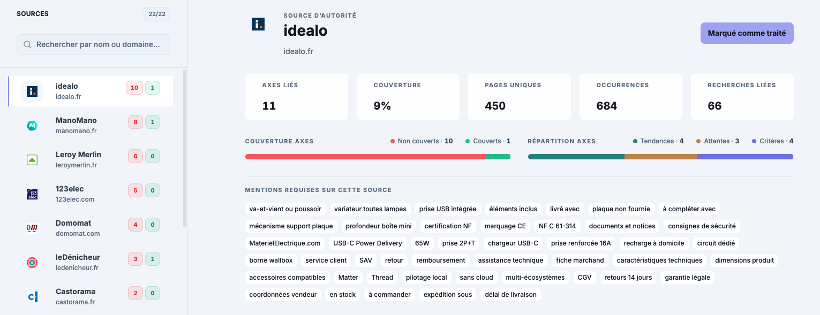Click the Thread tag
This screenshot has height=315, width=820.
coord(382,278)
